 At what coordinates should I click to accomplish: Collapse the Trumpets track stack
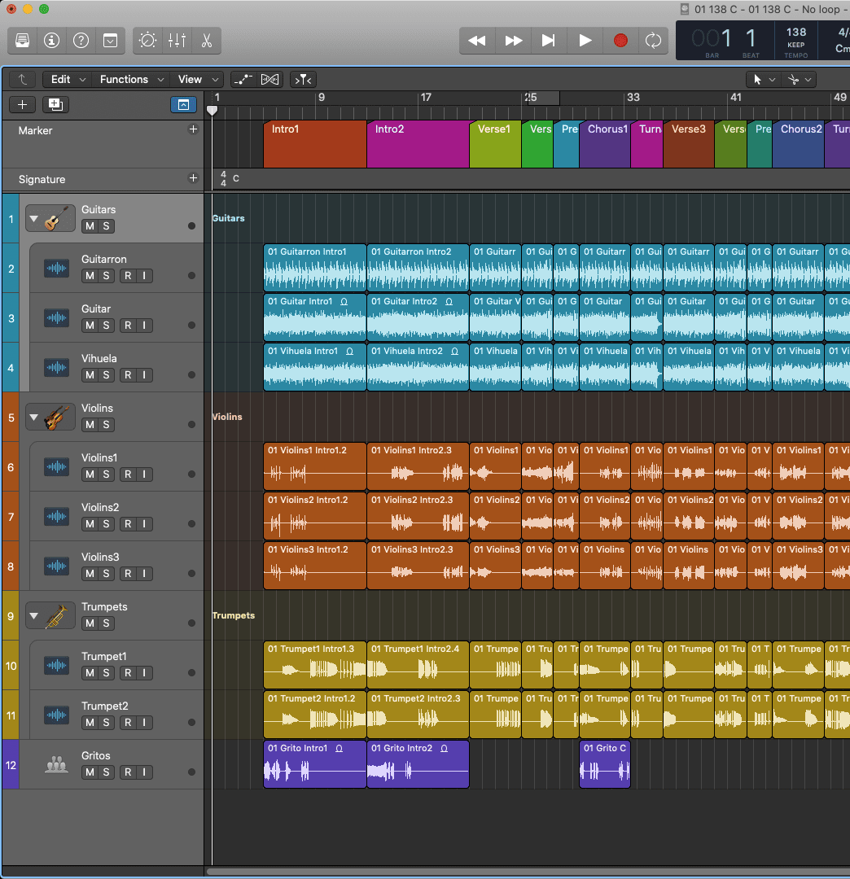click(x=34, y=617)
